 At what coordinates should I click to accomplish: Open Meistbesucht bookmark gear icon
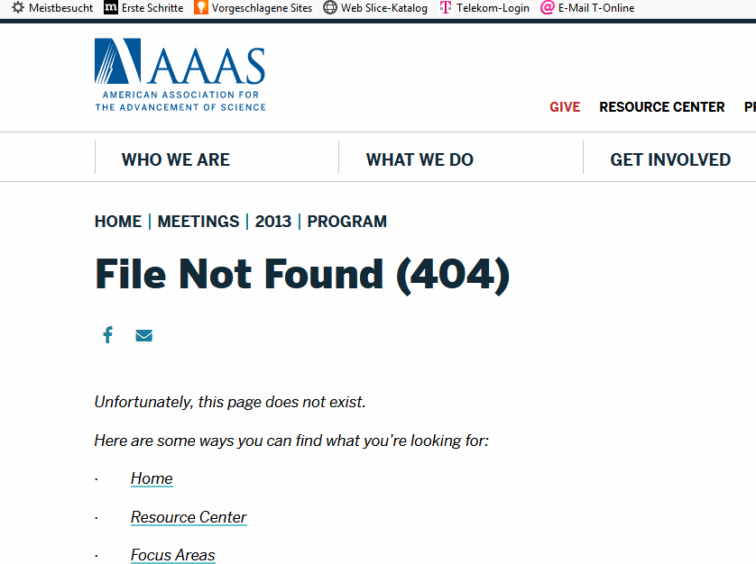pyautogui.click(x=18, y=8)
